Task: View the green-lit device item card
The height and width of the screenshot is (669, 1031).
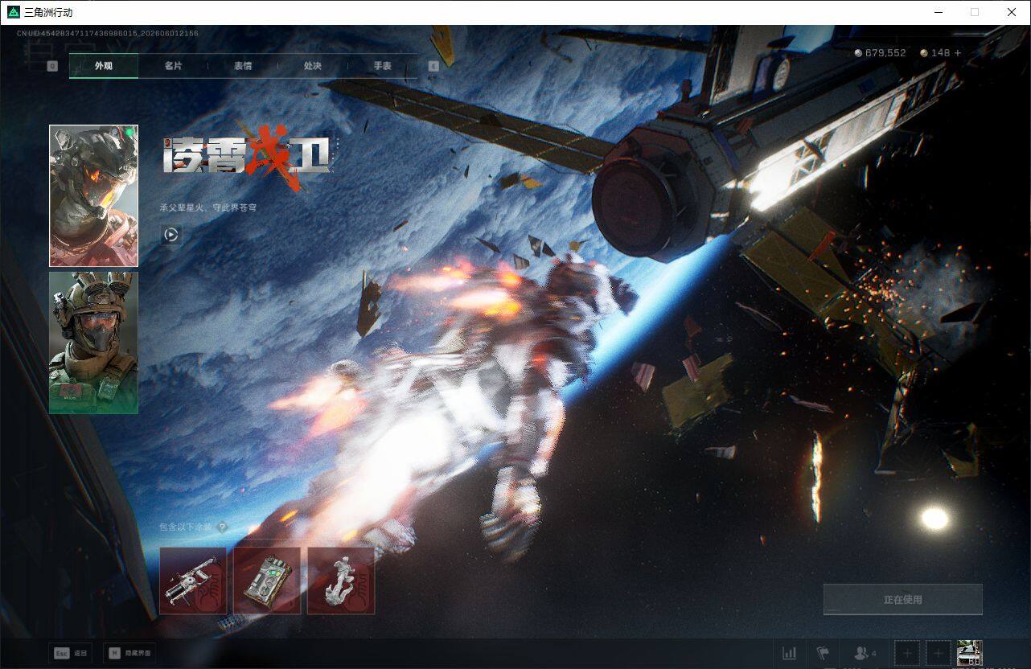Action: pos(267,581)
